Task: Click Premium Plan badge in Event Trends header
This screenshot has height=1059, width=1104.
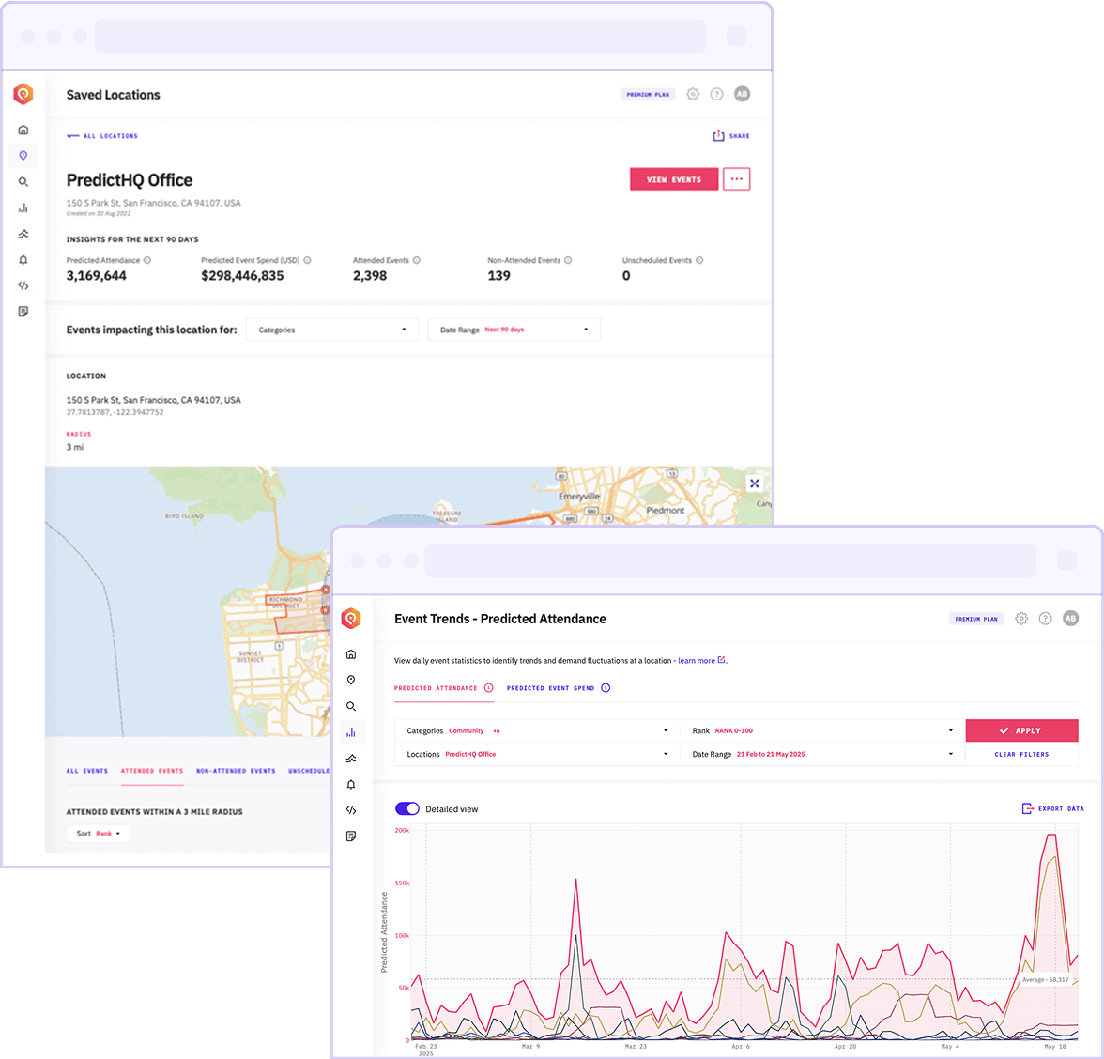Action: [976, 618]
